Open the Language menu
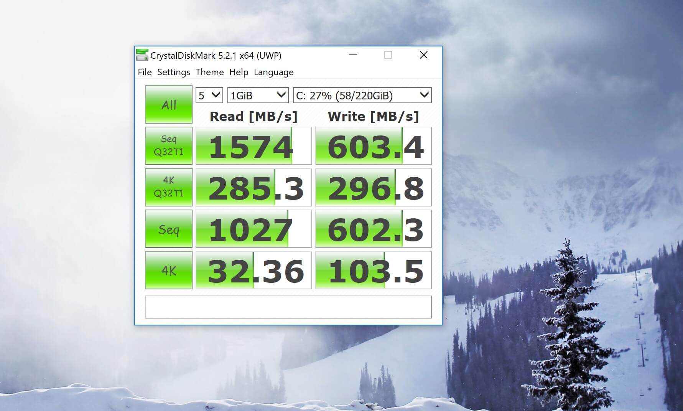 (x=273, y=72)
